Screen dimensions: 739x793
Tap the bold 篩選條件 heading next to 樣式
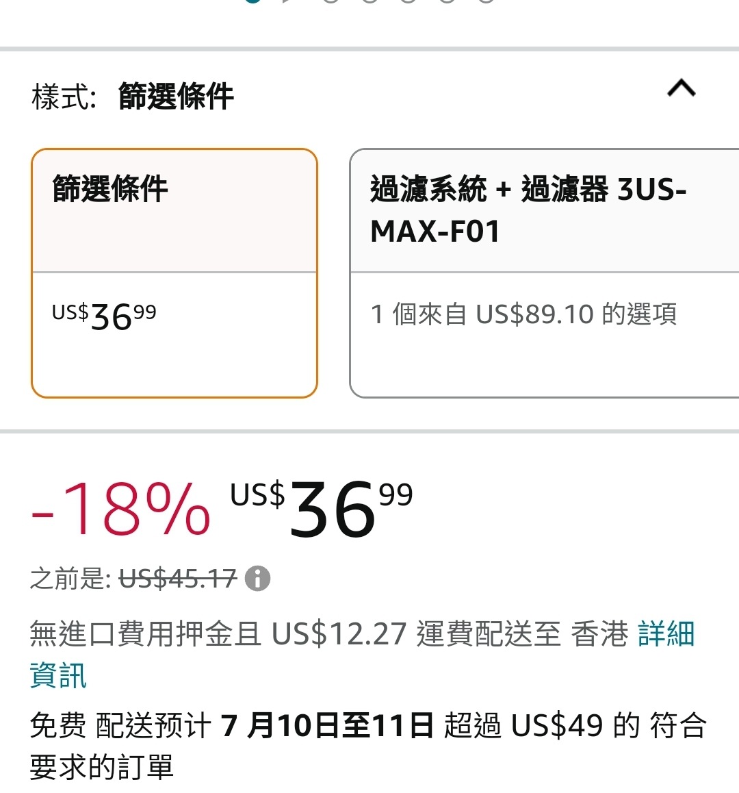click(x=176, y=96)
